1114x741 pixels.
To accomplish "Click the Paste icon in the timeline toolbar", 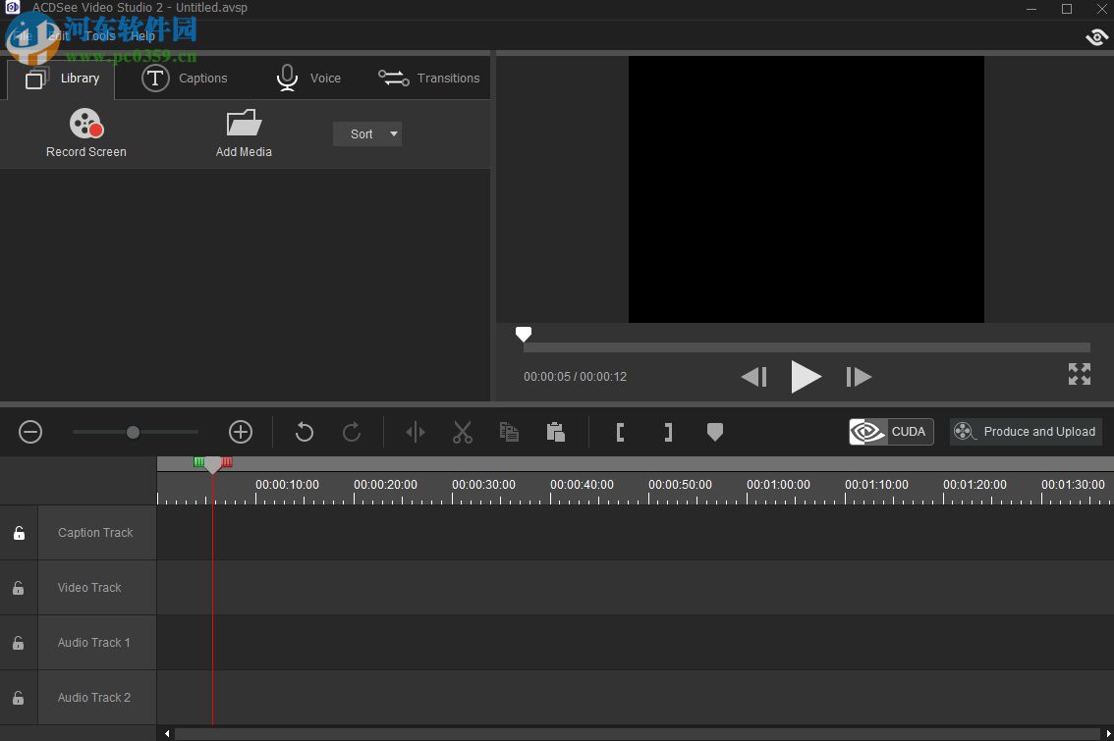I will [555, 432].
